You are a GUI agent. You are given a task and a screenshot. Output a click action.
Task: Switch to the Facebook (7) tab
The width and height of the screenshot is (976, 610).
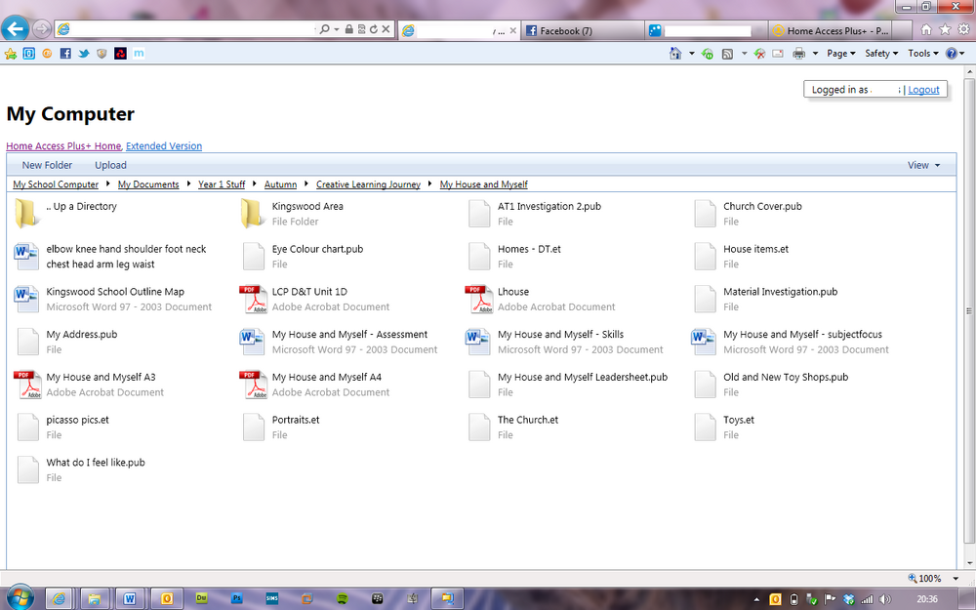click(582, 30)
